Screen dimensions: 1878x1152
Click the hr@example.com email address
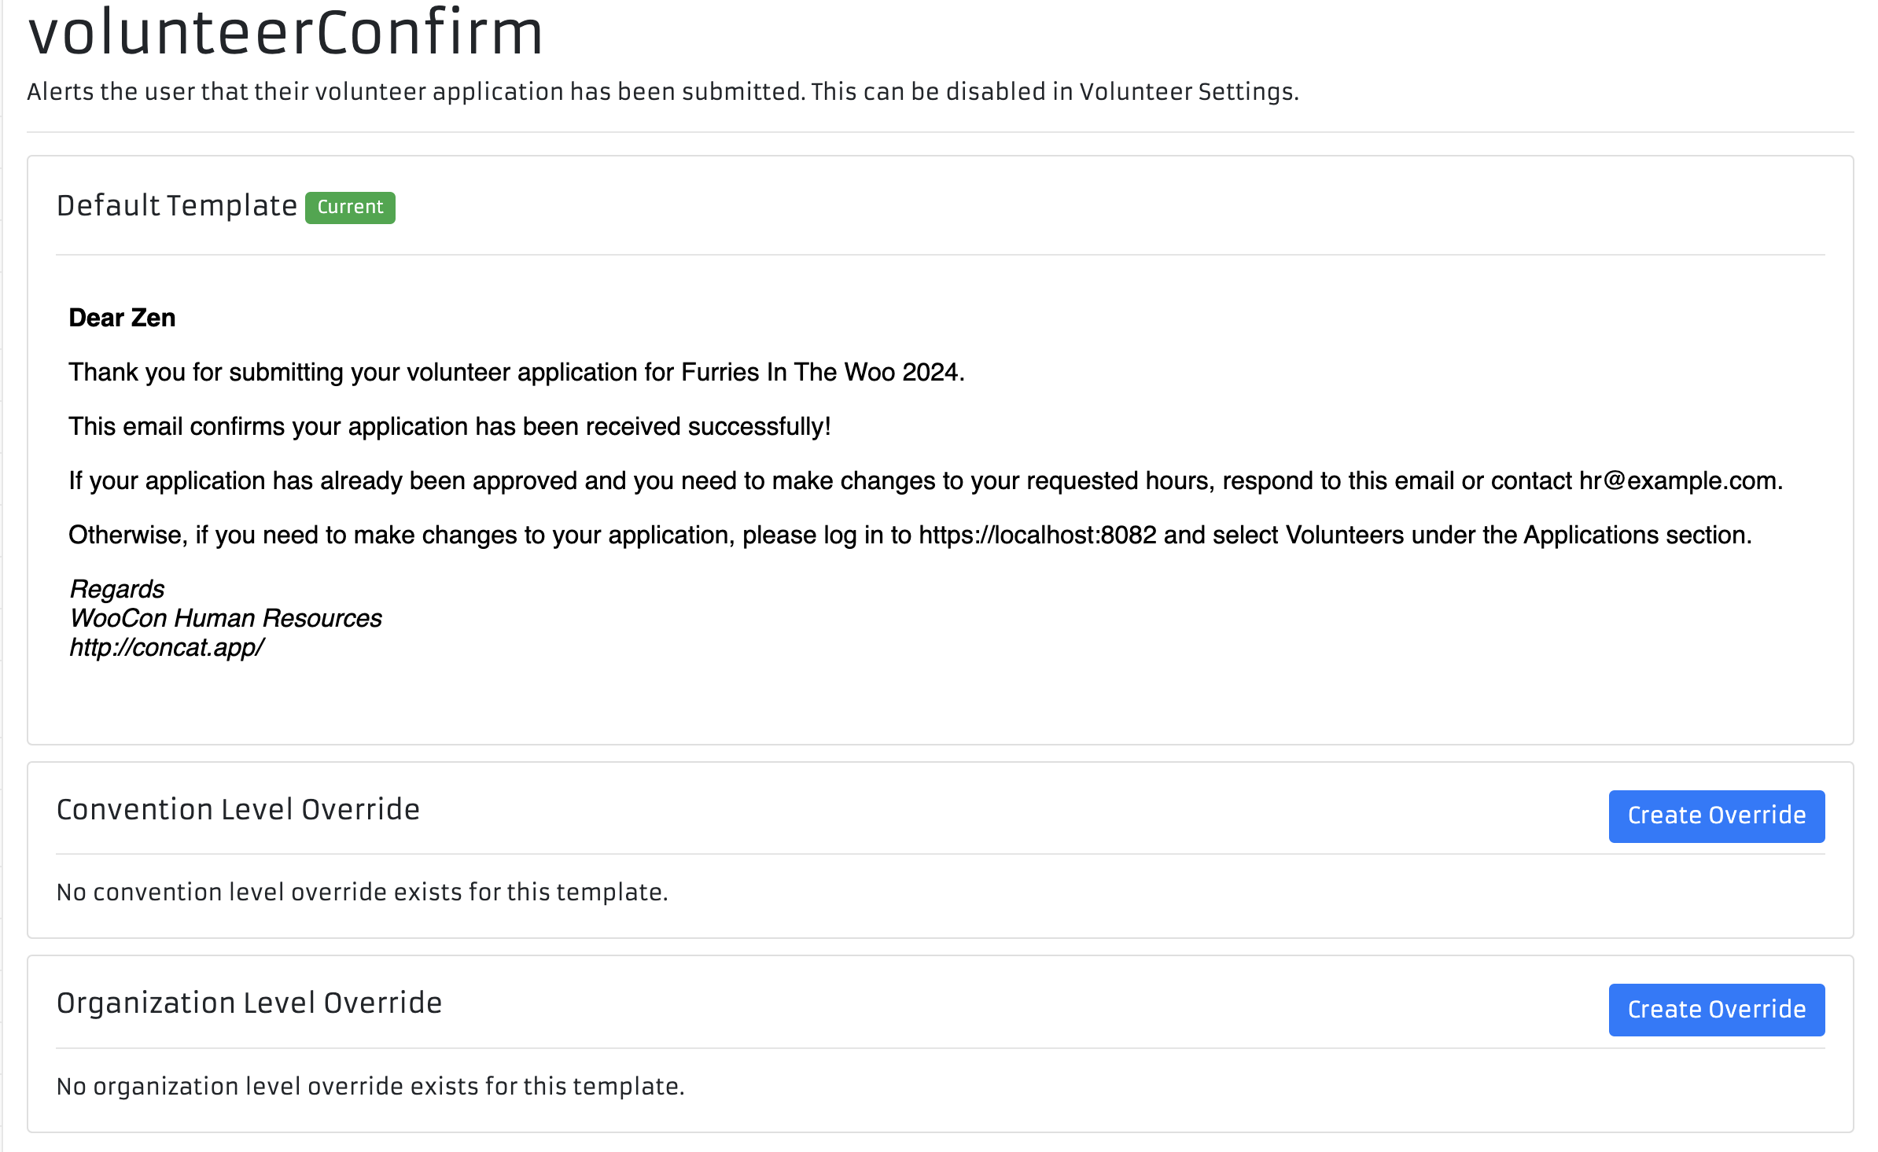coord(1679,480)
